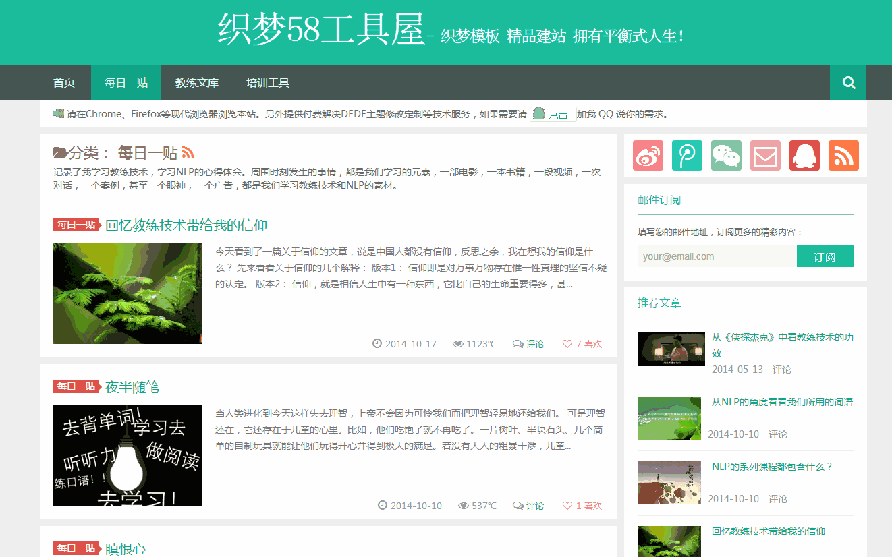Open the Tencent Weibo icon

(687, 156)
